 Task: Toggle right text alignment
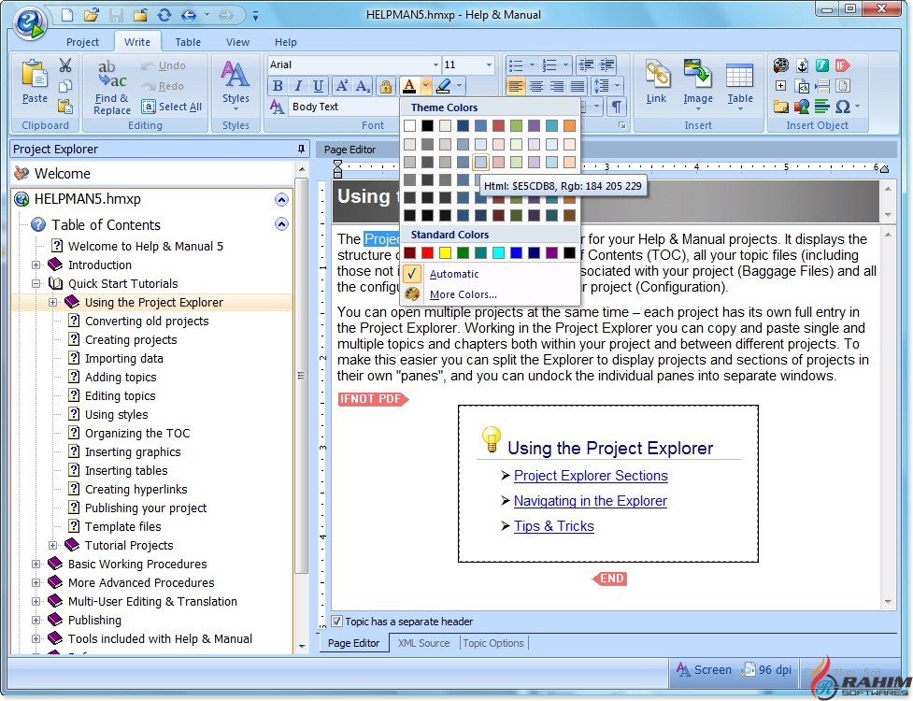[x=557, y=86]
